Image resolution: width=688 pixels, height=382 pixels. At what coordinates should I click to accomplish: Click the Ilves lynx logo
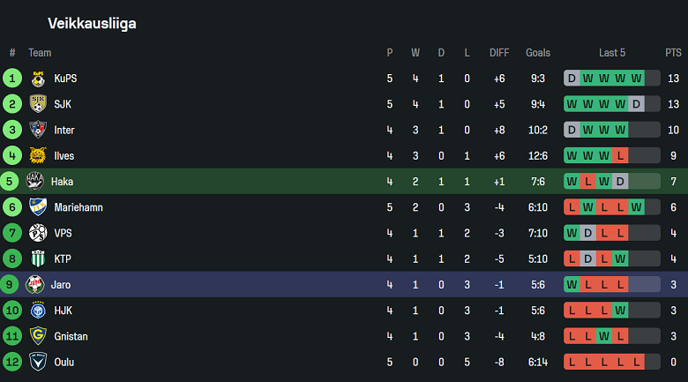pyautogui.click(x=38, y=156)
